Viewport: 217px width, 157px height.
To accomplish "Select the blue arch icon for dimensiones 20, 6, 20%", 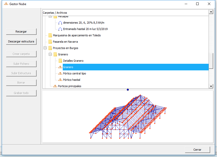I will pyautogui.click(x=60, y=23).
